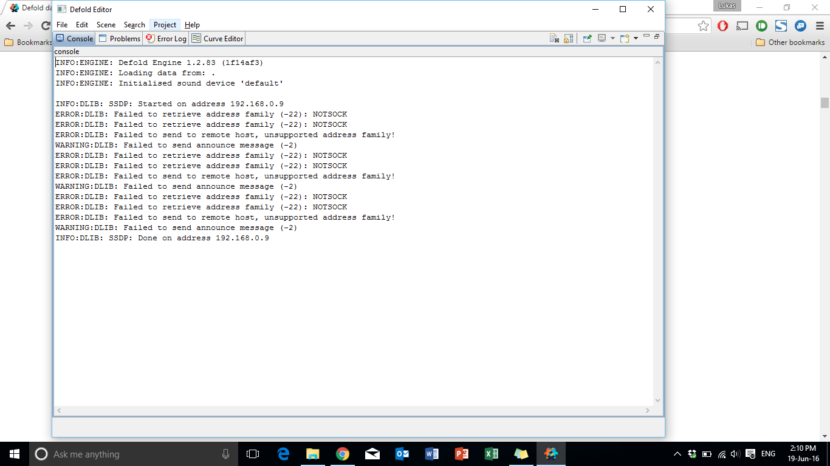The image size is (830, 466).
Task: Switch to the Console tab
Action: 74,38
